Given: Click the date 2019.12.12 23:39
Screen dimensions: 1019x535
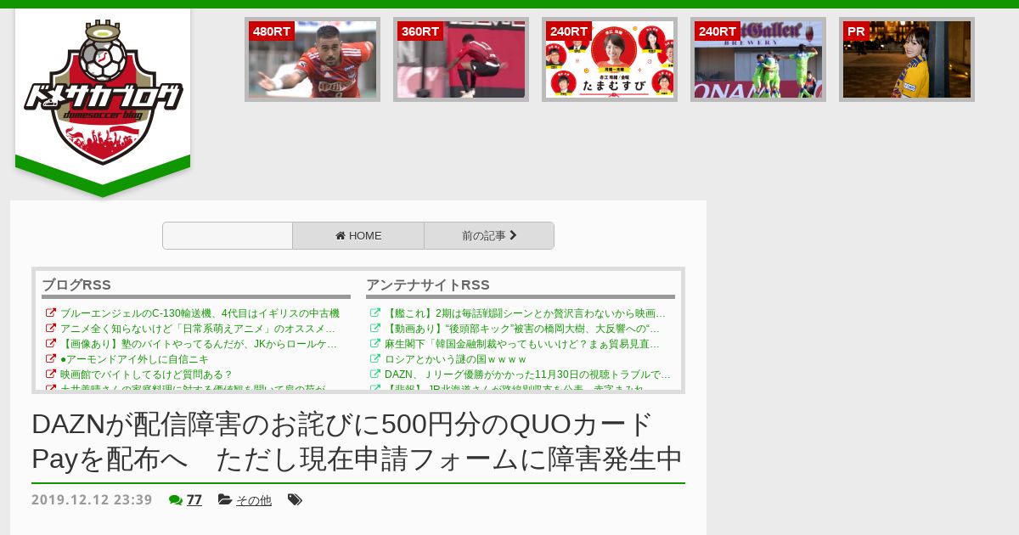Looking at the screenshot, I should coord(92,500).
